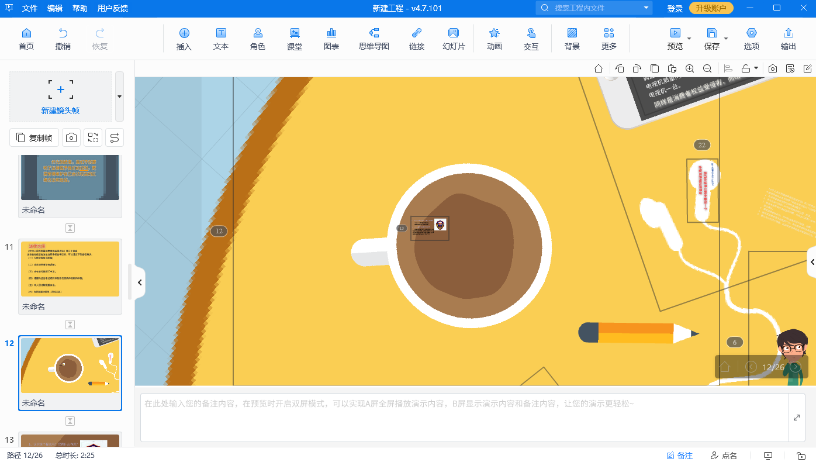Expand the search box dropdown arrow
Image resolution: width=816 pixels, height=462 pixels.
[646, 8]
